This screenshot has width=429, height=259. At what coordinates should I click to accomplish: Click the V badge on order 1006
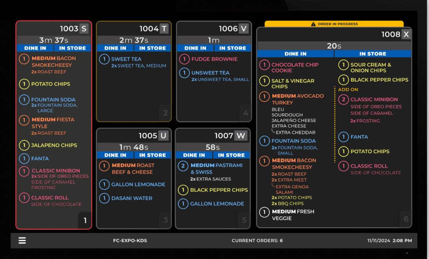coord(243,28)
